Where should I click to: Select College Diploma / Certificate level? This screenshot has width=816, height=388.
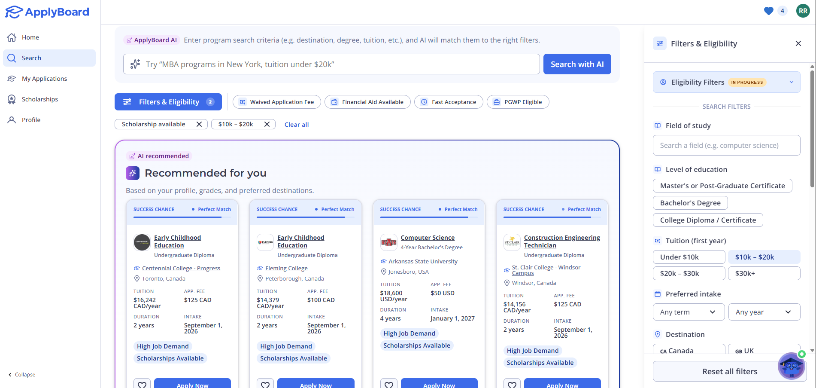[708, 220]
